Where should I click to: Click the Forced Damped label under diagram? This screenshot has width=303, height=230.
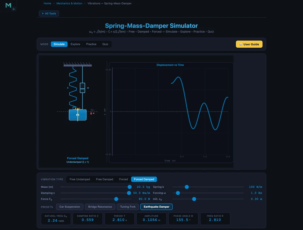pos(78,158)
